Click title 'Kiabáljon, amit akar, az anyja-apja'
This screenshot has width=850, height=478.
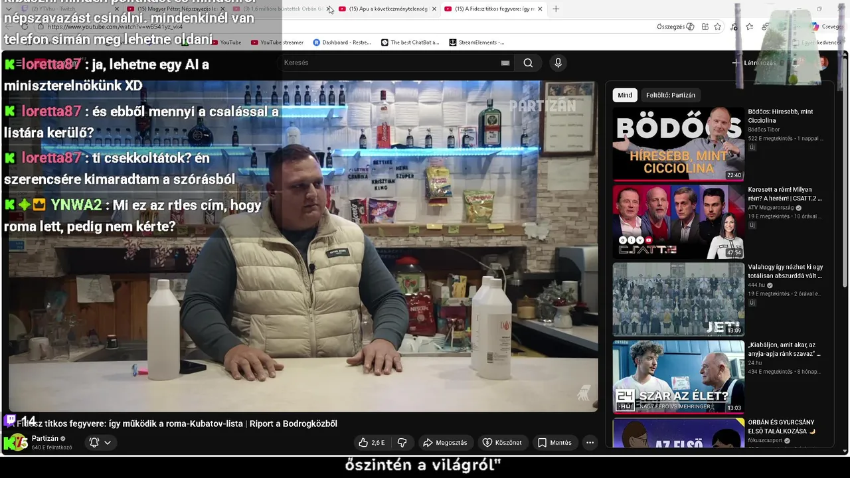[x=784, y=349]
